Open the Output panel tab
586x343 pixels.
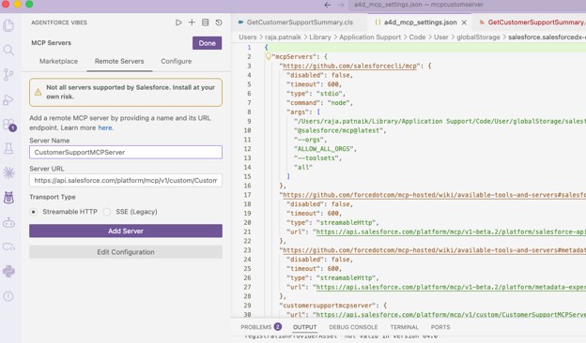click(x=304, y=327)
